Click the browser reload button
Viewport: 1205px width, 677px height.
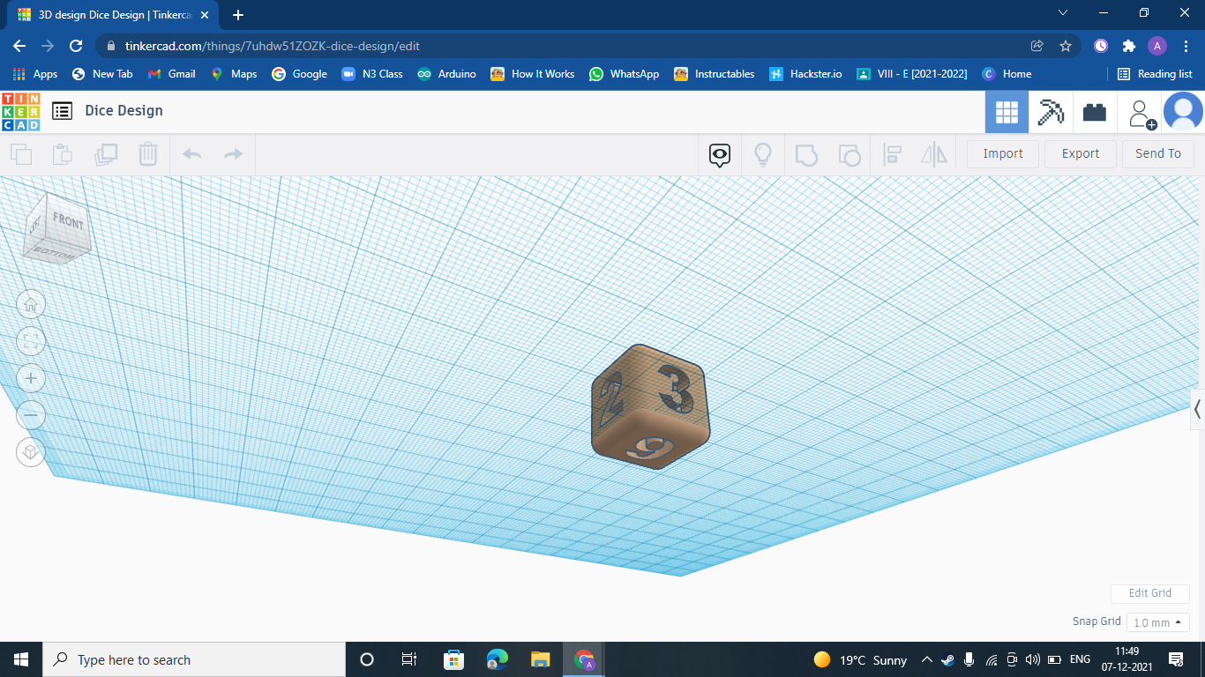pyautogui.click(x=76, y=46)
